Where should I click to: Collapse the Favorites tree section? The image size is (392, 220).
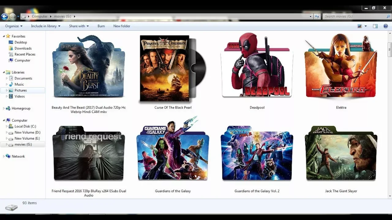[x=4, y=36]
